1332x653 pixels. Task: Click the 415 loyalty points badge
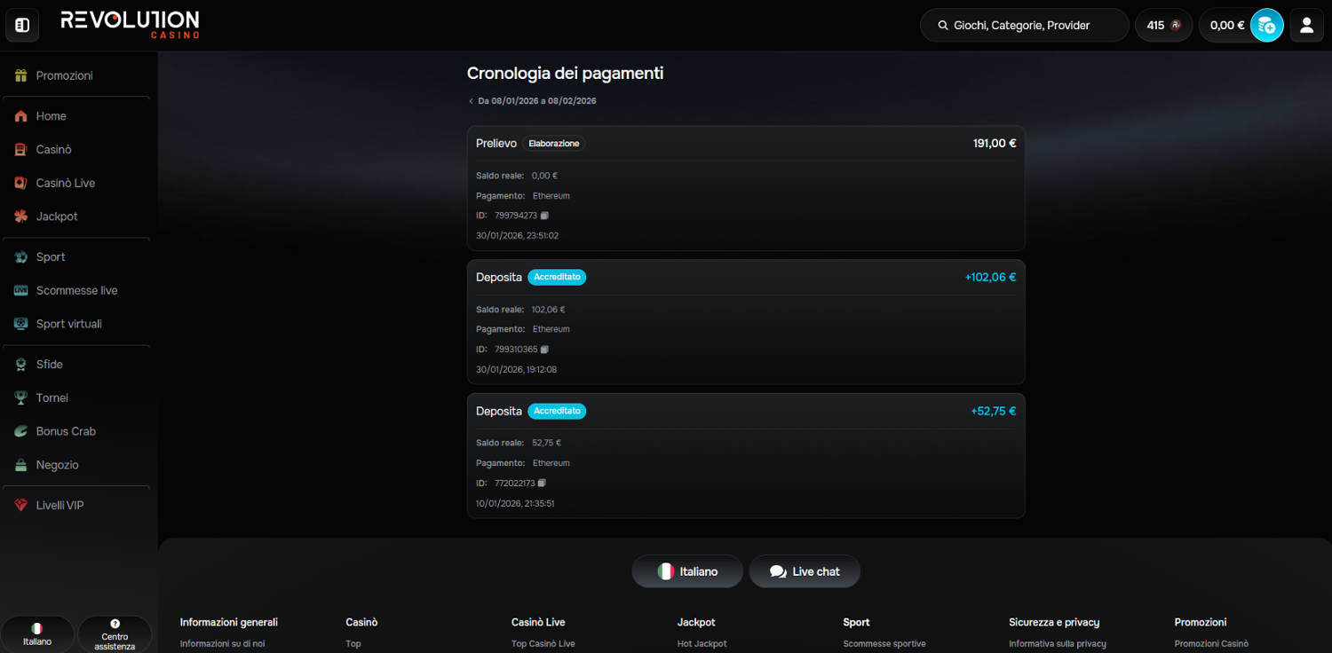[1163, 26]
